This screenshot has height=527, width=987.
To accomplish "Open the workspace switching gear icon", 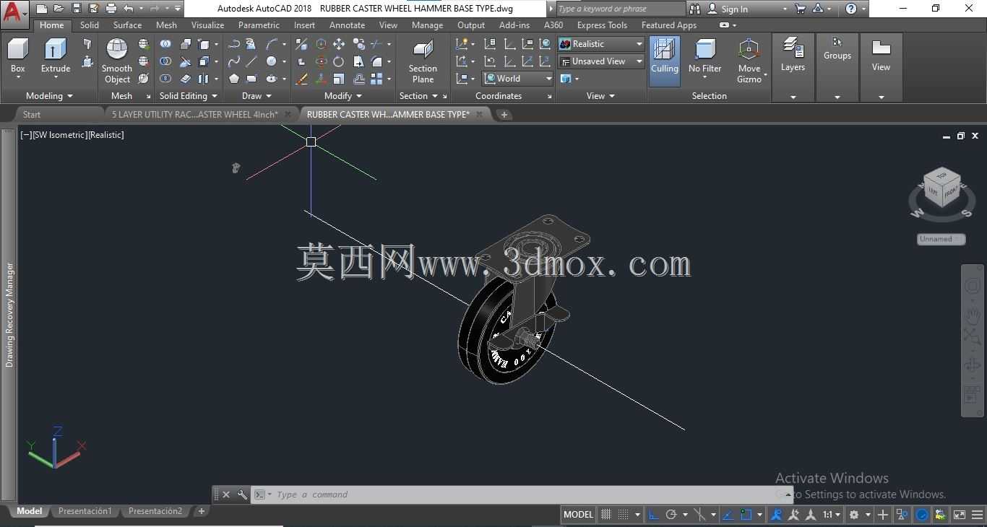I will coord(854,515).
